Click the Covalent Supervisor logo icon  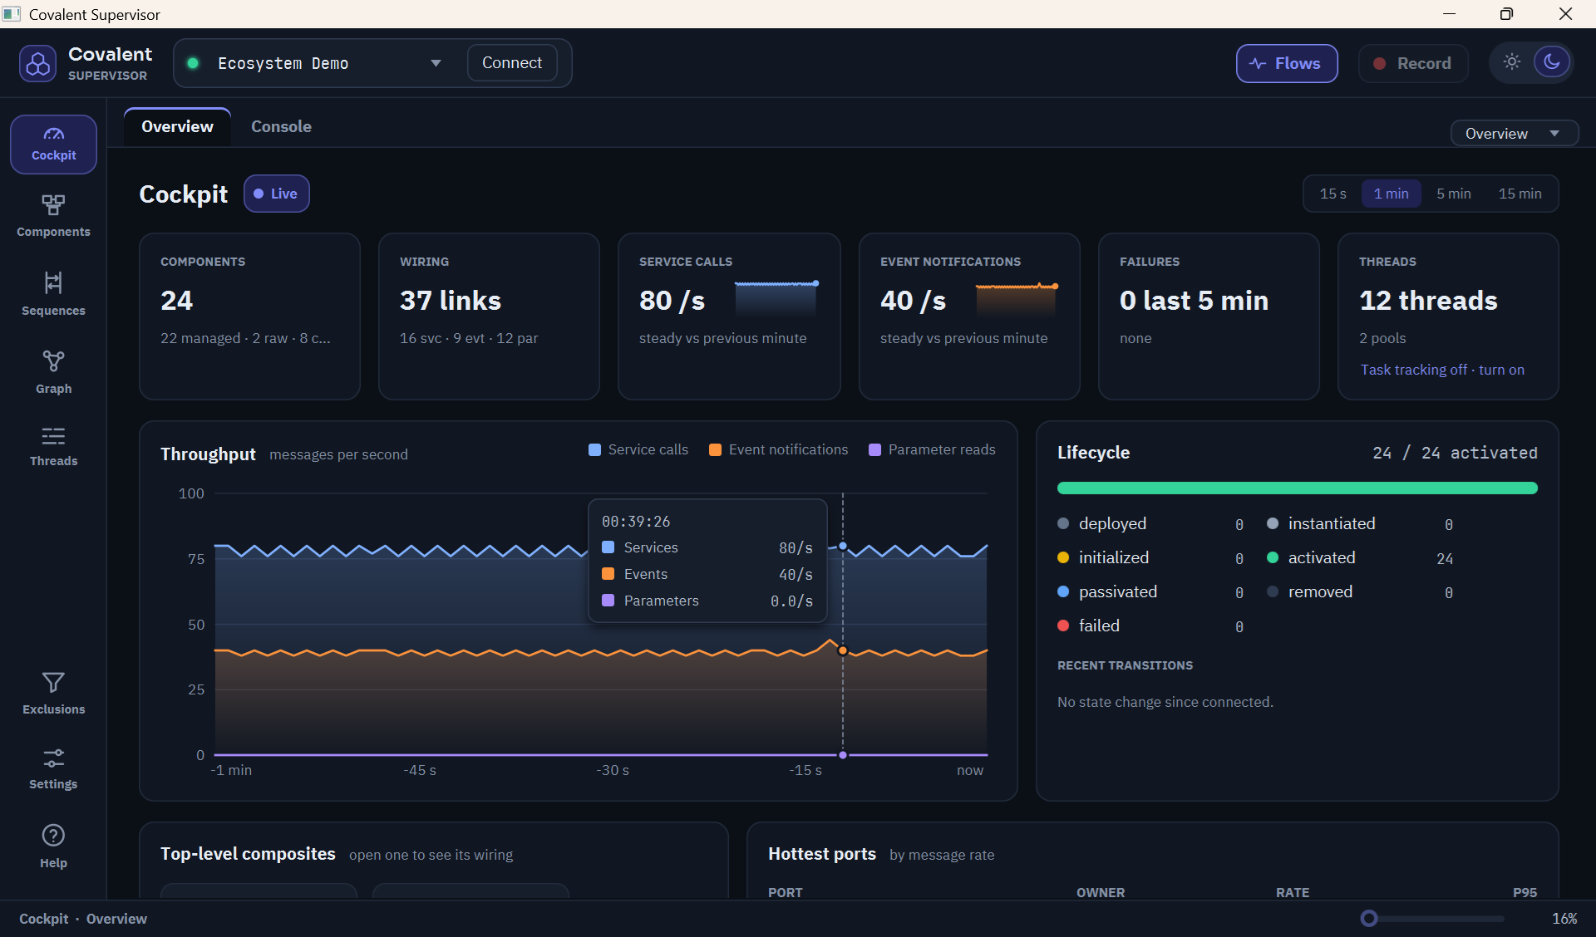coord(38,64)
